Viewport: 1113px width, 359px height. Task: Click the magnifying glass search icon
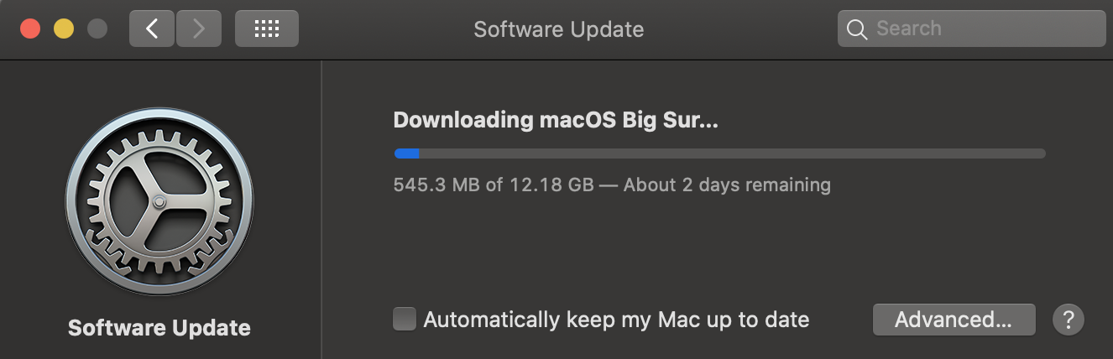click(x=856, y=29)
